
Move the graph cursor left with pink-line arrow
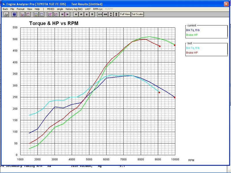[62, 14]
